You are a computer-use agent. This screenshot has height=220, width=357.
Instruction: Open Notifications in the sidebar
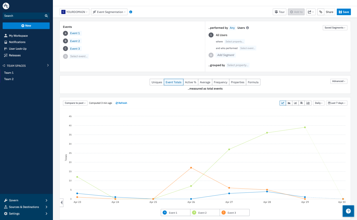[x=15, y=42]
